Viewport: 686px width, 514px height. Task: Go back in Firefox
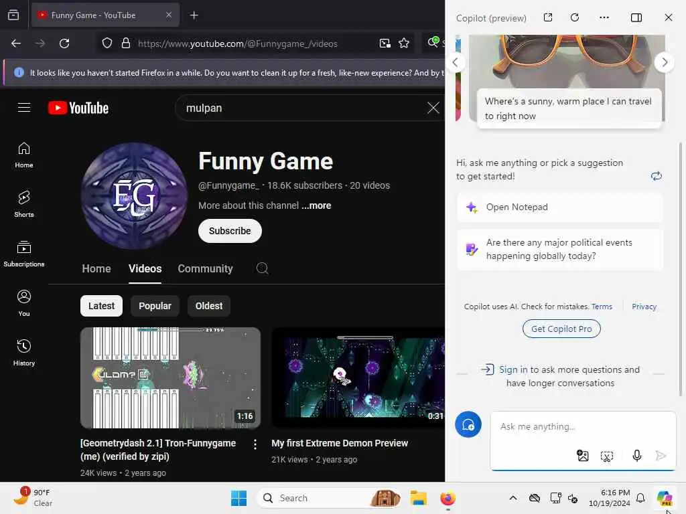point(16,44)
